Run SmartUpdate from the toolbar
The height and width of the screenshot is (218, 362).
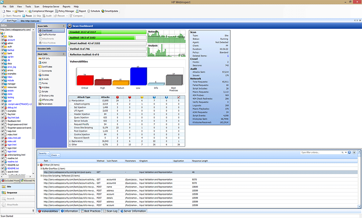[x=110, y=11]
